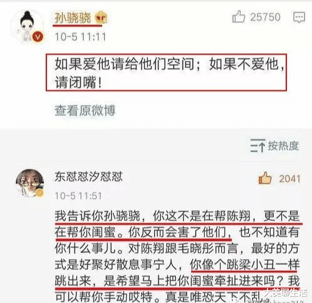Click the 25750 like count

click(x=265, y=17)
